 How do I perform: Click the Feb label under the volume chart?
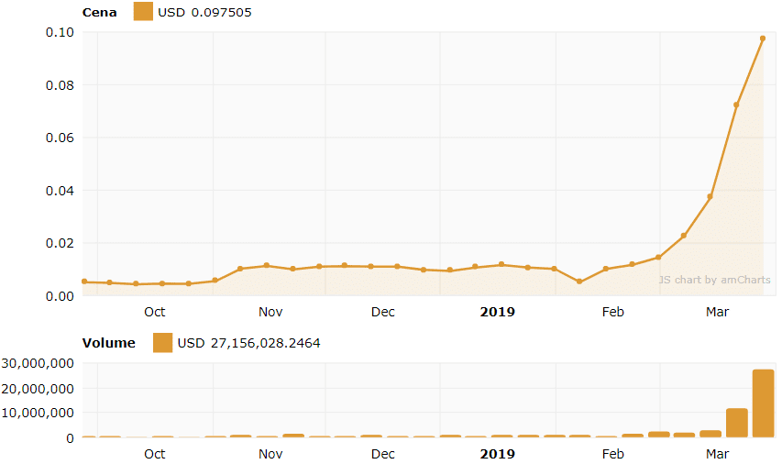612,454
